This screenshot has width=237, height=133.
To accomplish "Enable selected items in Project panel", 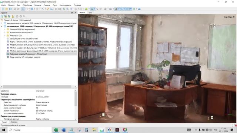I will tap(17, 16).
